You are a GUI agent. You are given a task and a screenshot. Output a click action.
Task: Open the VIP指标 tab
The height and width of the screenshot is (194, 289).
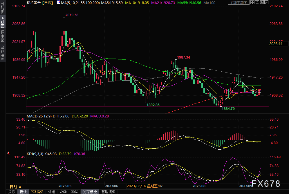tap(37, 192)
